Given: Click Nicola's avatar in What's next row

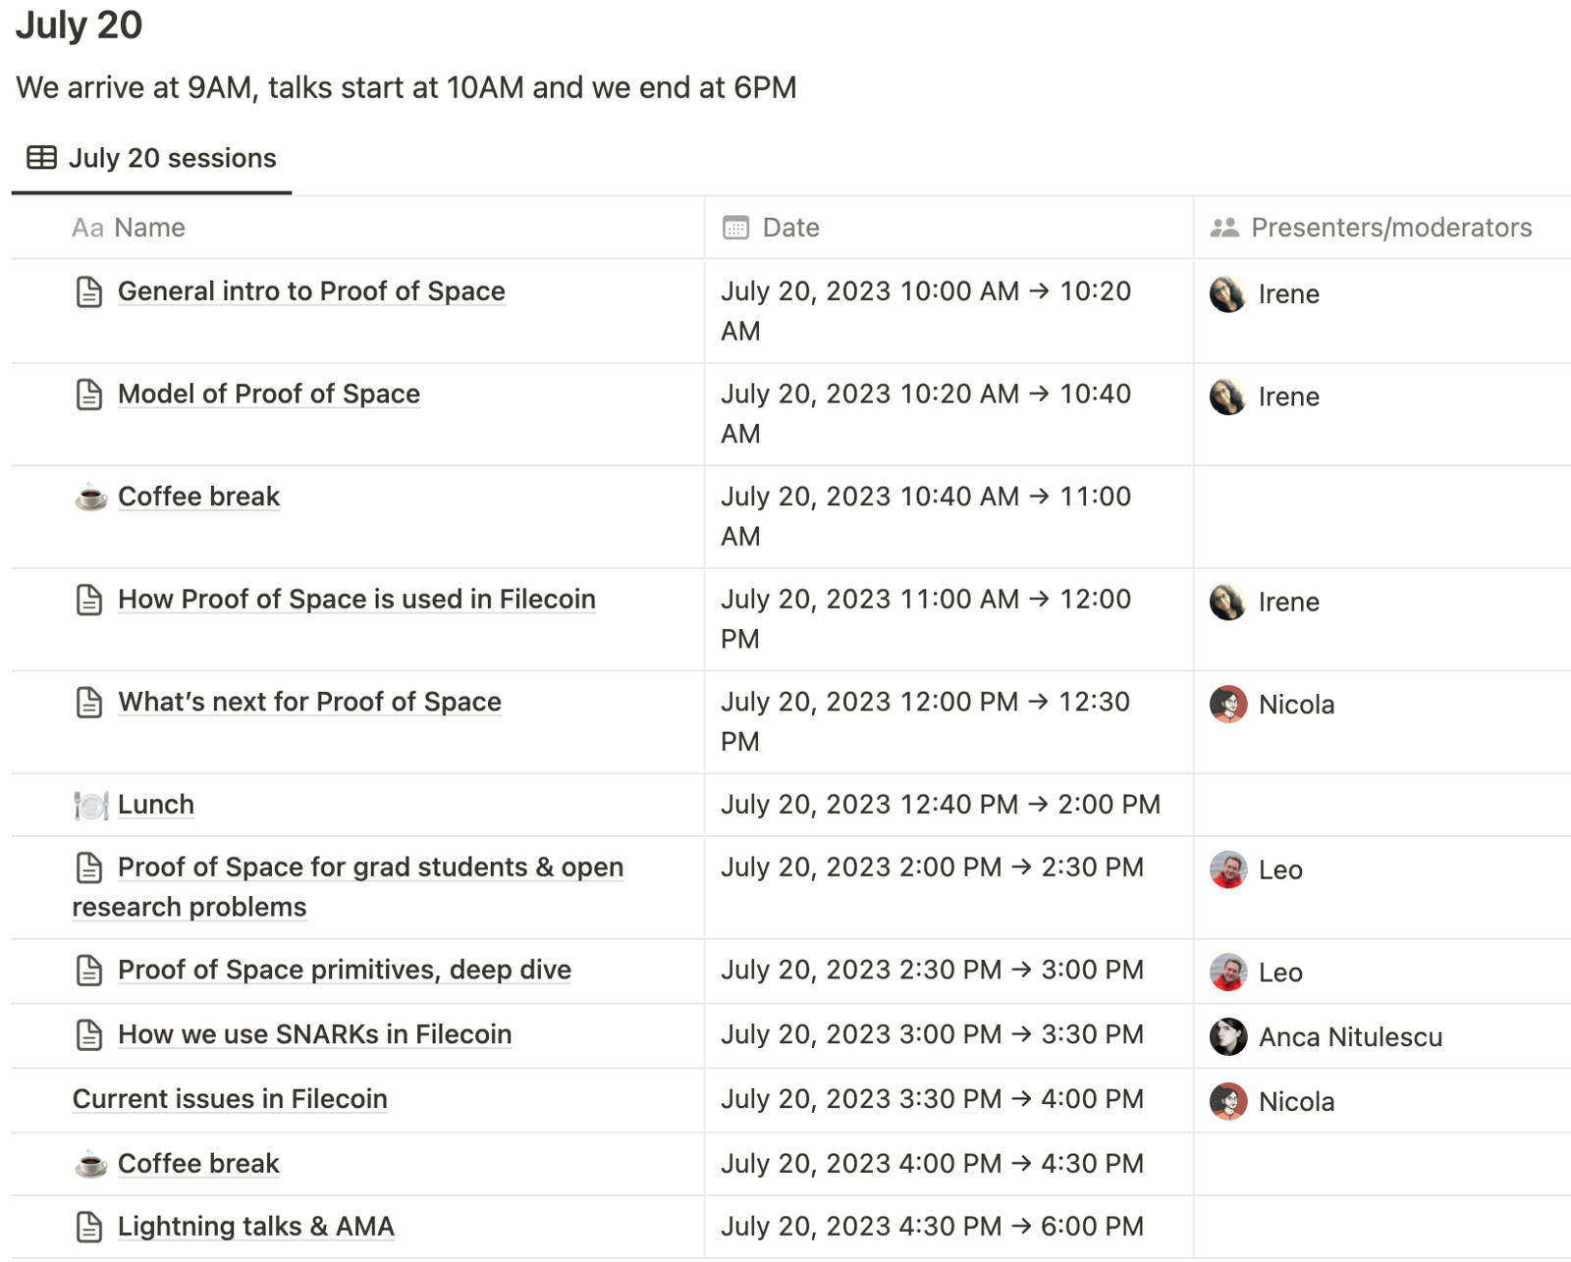Looking at the screenshot, I should coord(1227,705).
